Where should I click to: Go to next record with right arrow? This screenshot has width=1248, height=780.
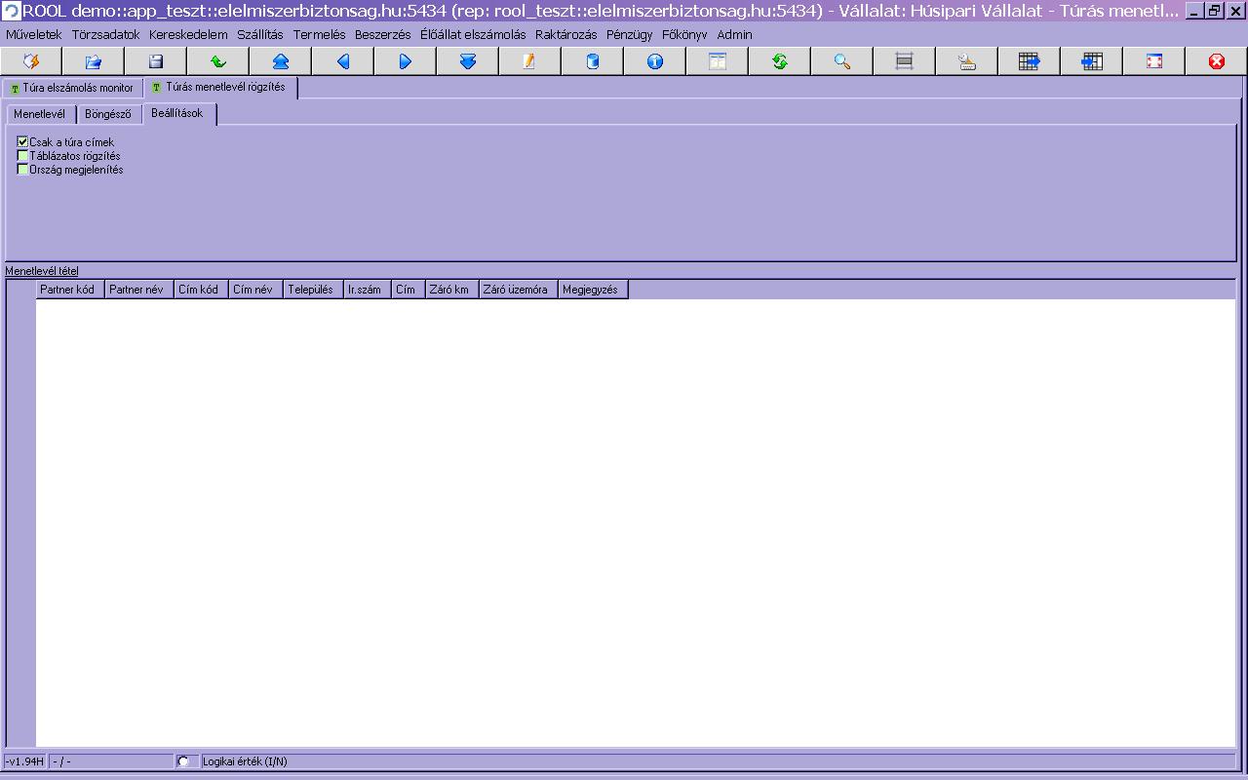click(x=406, y=61)
